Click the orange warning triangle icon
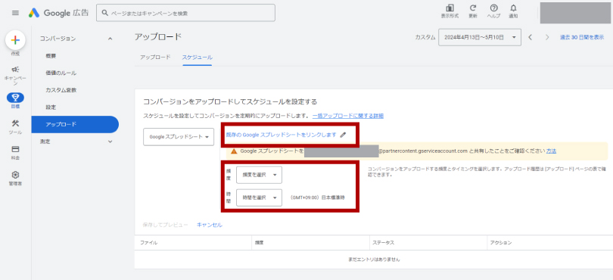This screenshot has width=613, height=280. click(x=234, y=151)
